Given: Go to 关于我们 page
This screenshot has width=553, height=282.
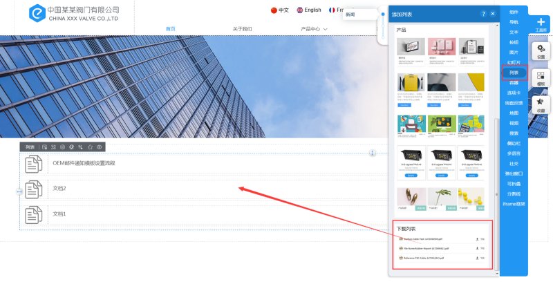Looking at the screenshot, I should [242, 29].
